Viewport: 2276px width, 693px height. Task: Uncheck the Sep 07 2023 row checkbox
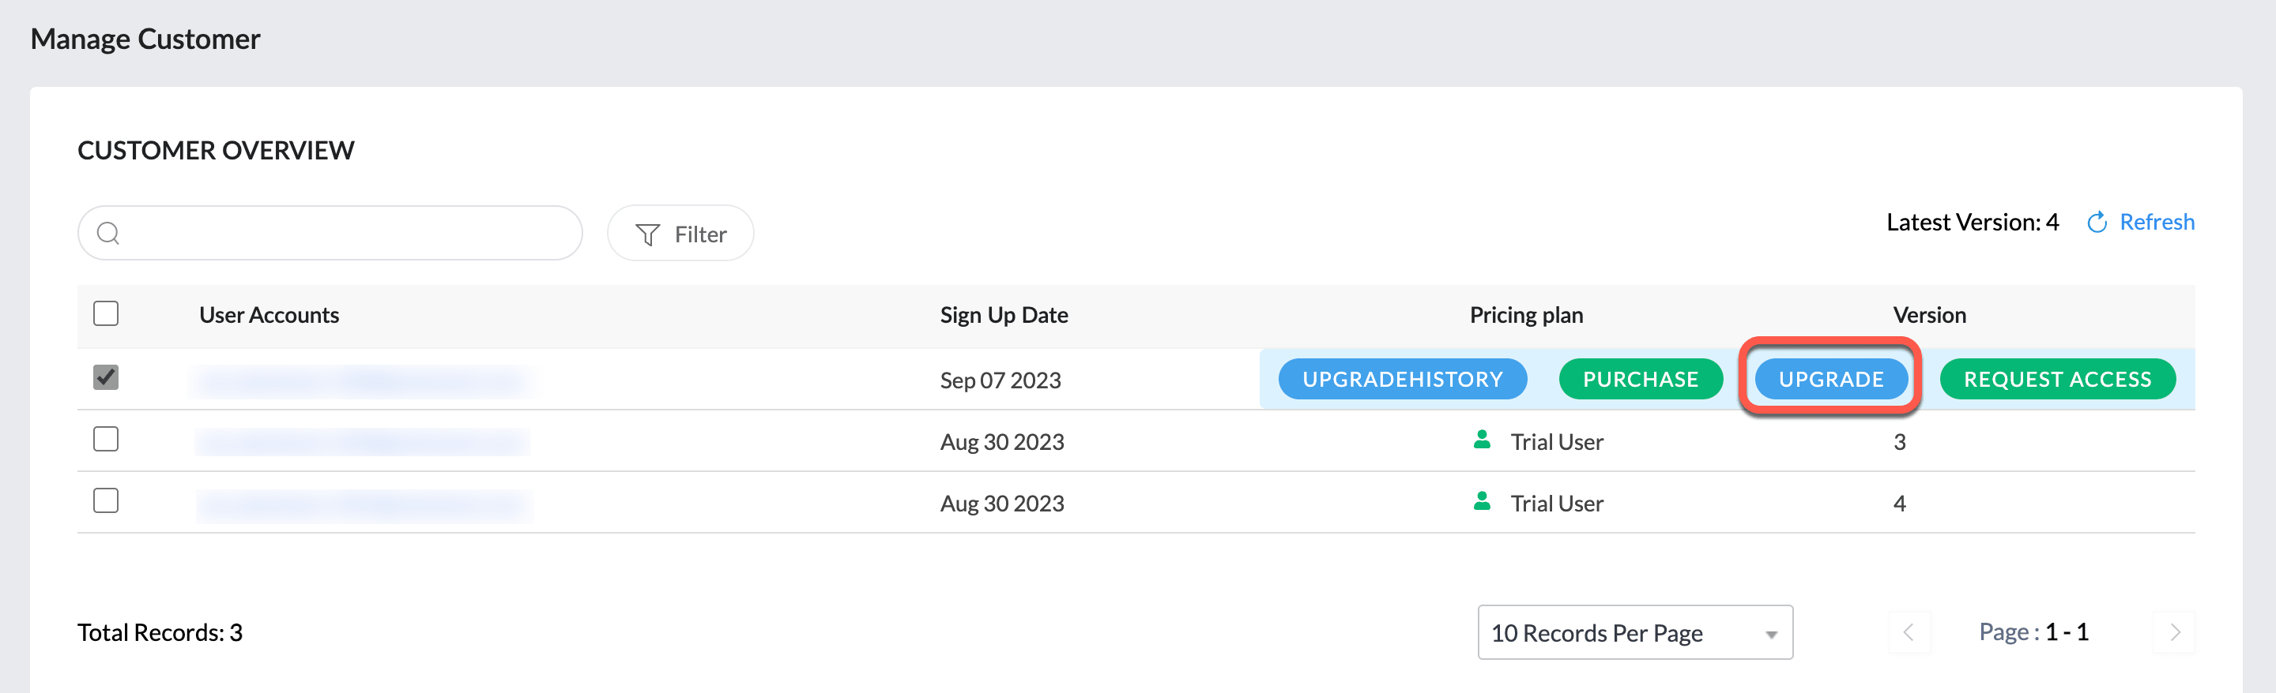[106, 378]
